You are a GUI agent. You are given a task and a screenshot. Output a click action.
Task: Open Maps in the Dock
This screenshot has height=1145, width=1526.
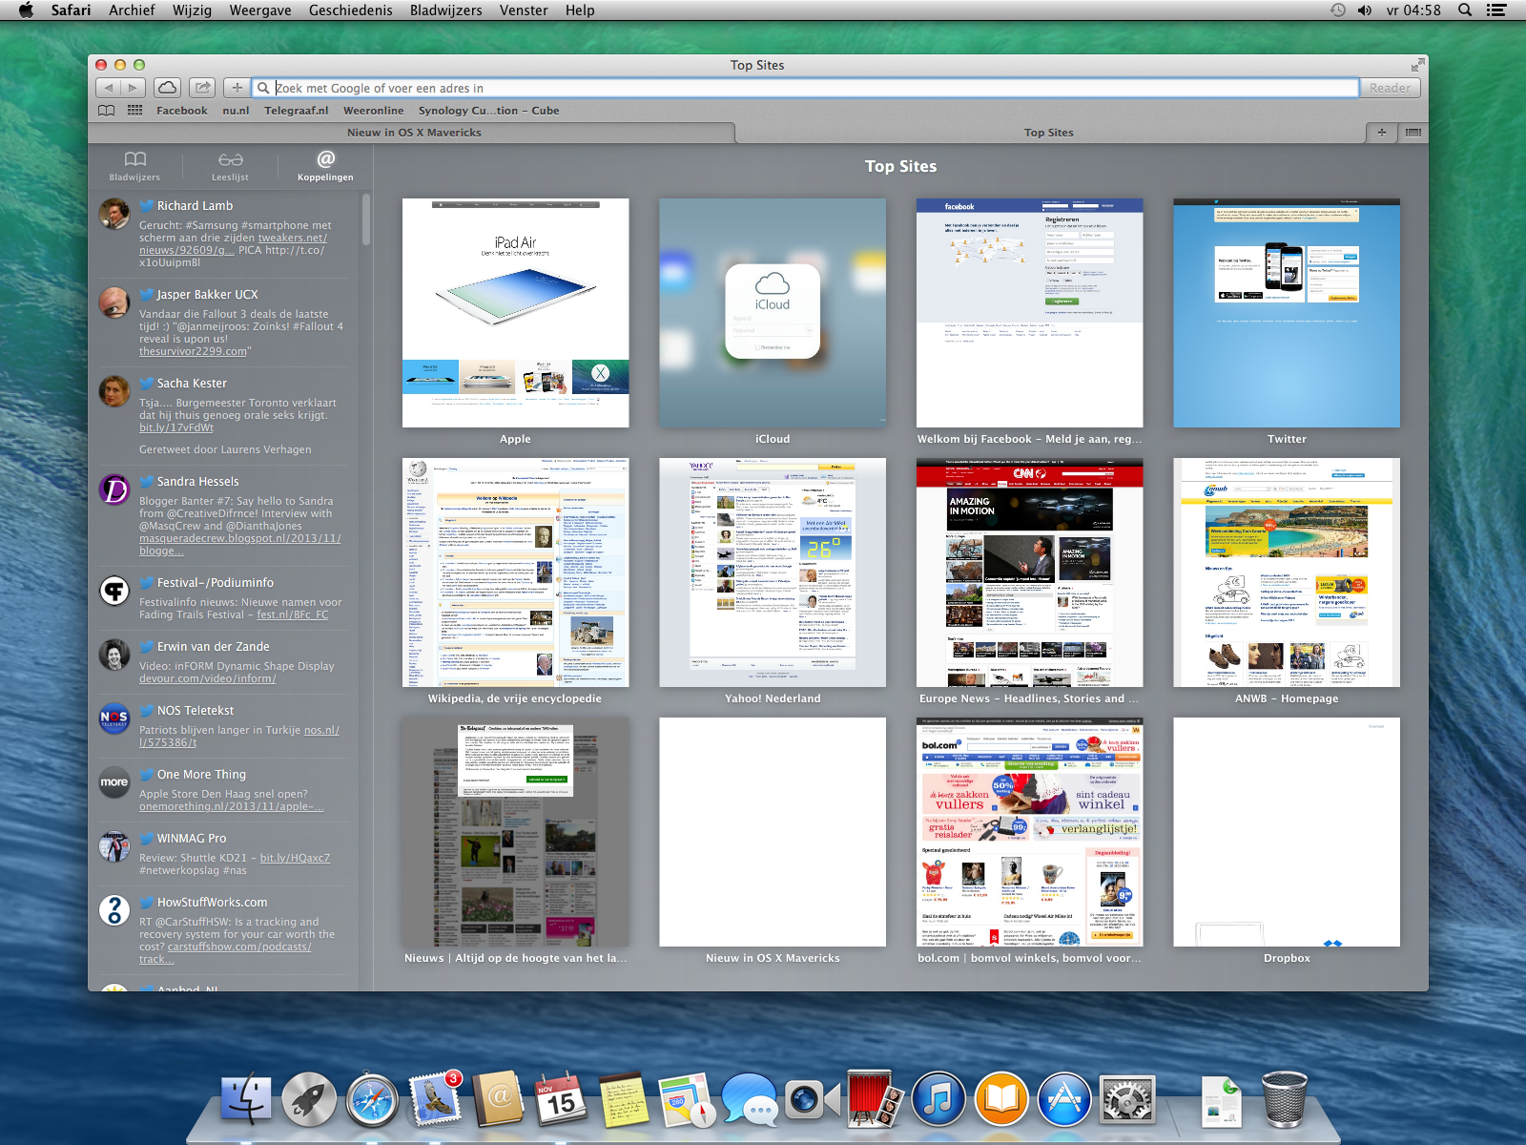687,1099
